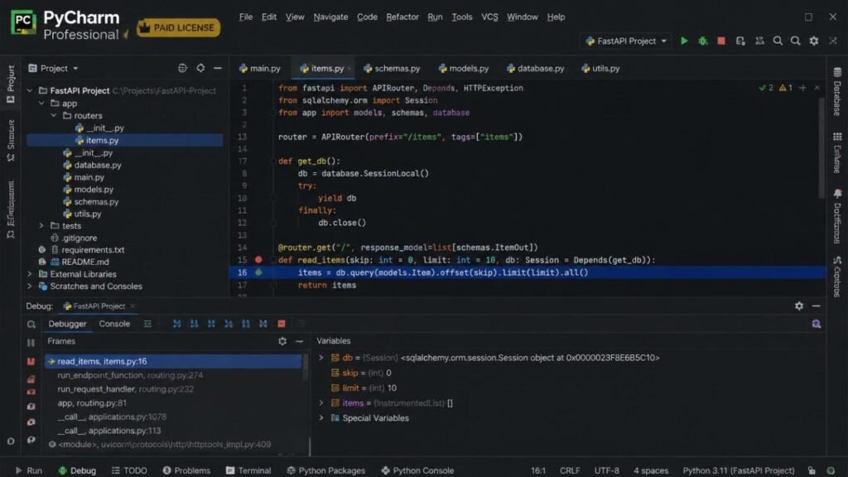Switch to the main.py editor tab
Image resolution: width=848 pixels, height=477 pixels.
coord(259,68)
